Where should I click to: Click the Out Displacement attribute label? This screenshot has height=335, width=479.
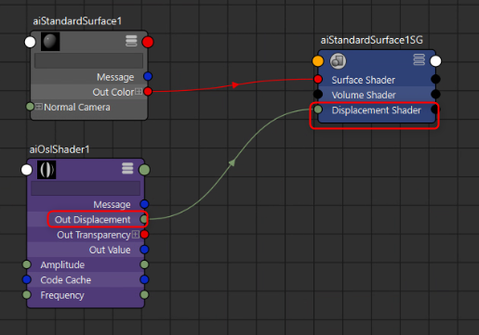coord(93,220)
